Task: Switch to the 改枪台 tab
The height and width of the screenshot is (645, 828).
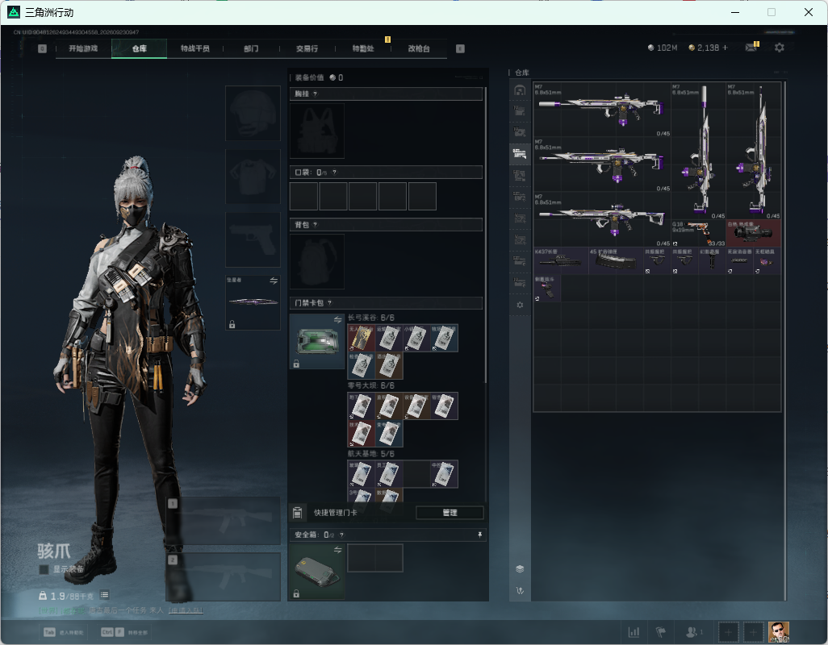Action: coord(419,48)
